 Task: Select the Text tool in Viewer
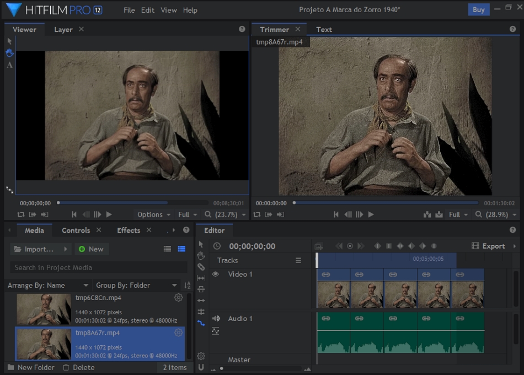tap(9, 65)
